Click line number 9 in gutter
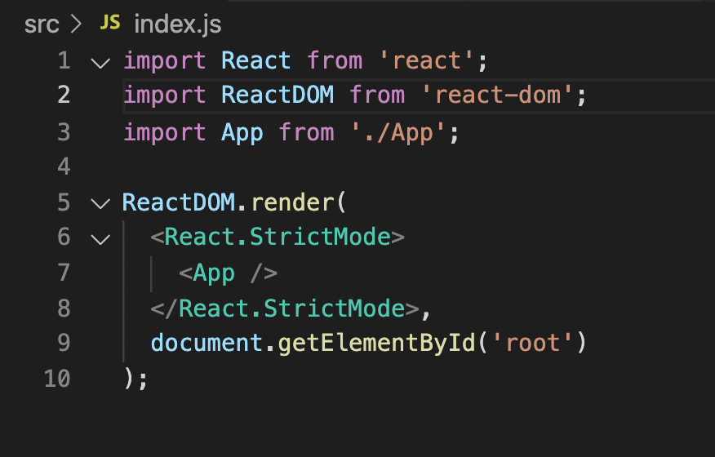This screenshot has width=715, height=457. click(x=64, y=343)
